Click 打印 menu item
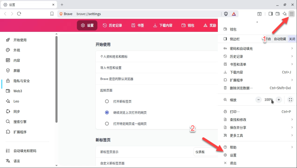Viewport: 297px width, 168px height. [257, 112]
